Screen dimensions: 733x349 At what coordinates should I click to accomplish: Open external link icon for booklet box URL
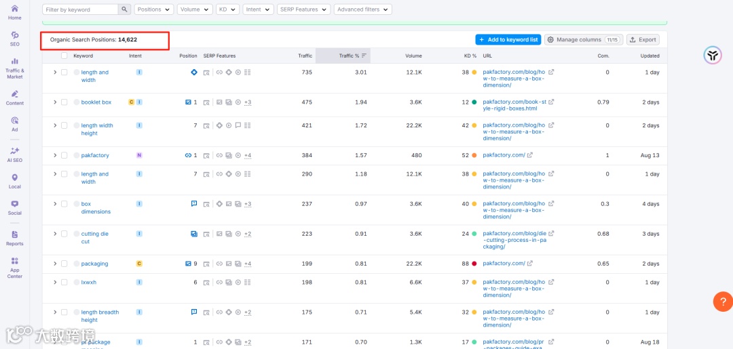click(551, 102)
